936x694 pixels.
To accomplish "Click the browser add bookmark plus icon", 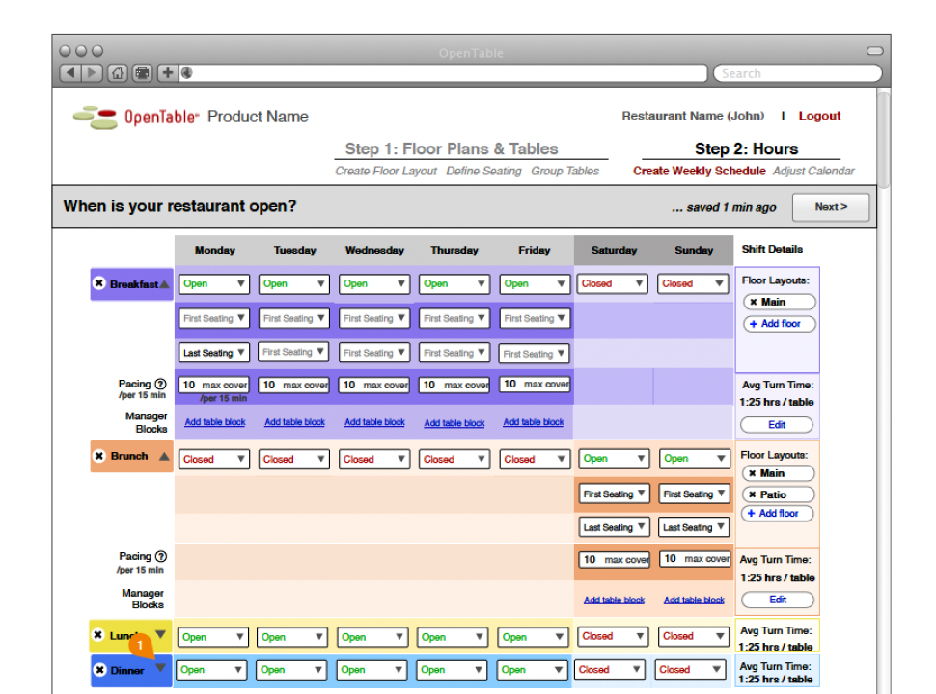I will click(x=166, y=73).
